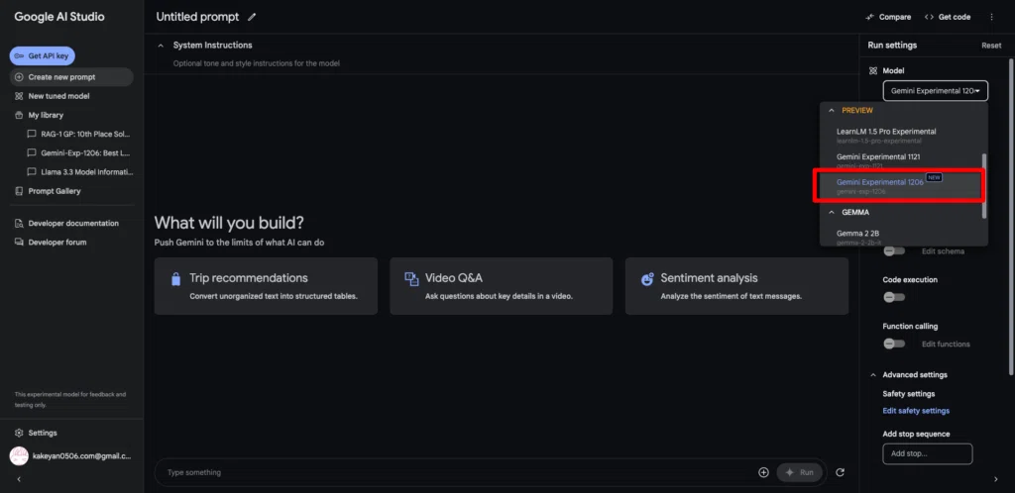
Task: Open Edit safety settings link
Action: [x=916, y=411]
